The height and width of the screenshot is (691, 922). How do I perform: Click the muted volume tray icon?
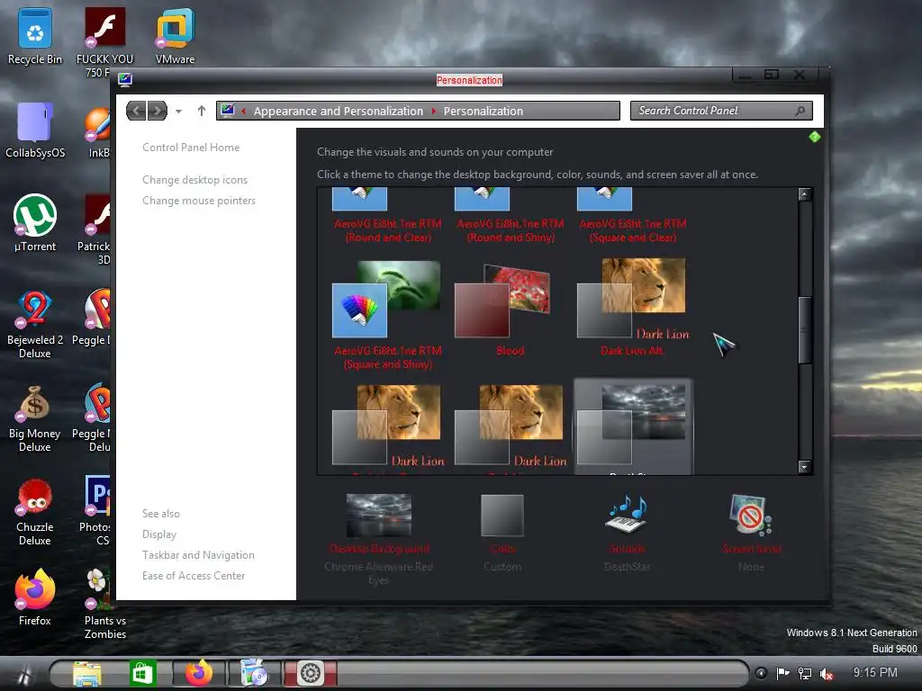coord(827,674)
